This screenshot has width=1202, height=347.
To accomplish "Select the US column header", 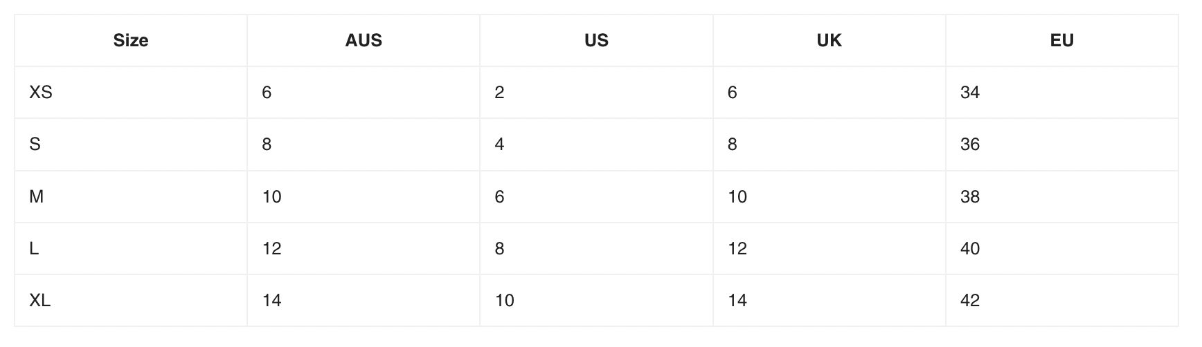I will [x=596, y=41].
